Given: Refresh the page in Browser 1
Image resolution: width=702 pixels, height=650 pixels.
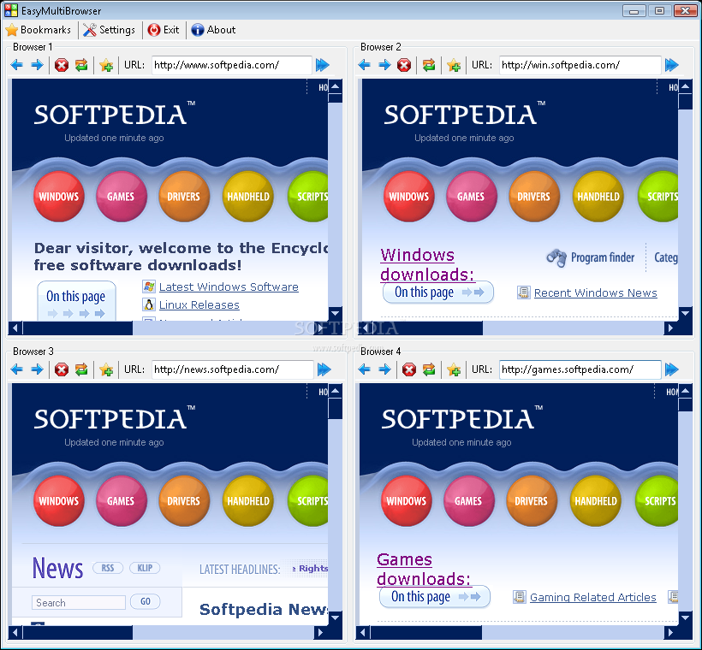Looking at the screenshot, I should [x=81, y=65].
